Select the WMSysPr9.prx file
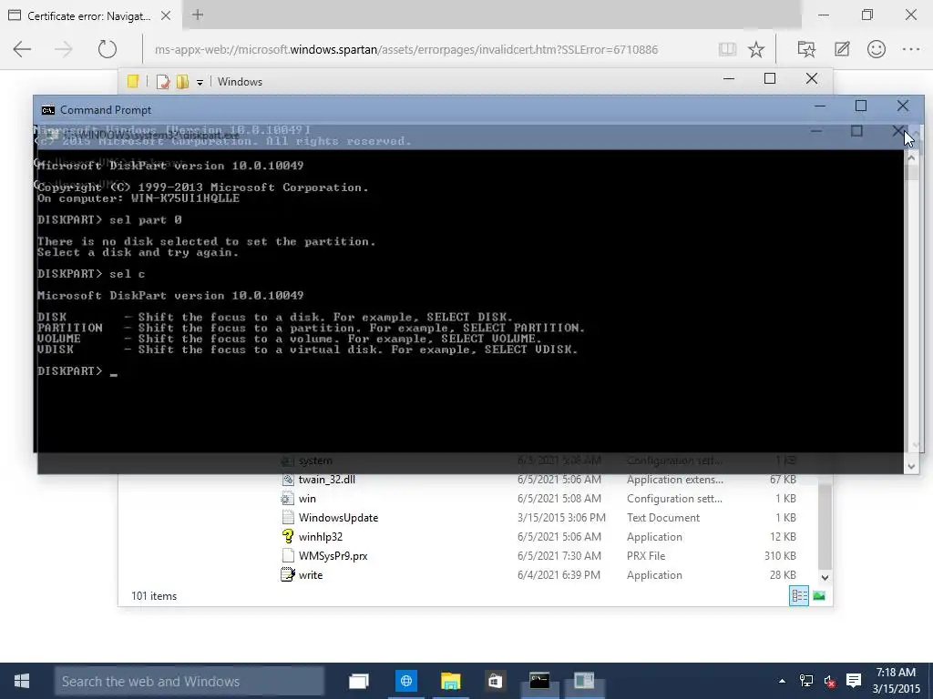933x699 pixels. tap(333, 556)
